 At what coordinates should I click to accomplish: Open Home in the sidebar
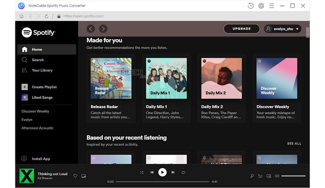pos(47,49)
